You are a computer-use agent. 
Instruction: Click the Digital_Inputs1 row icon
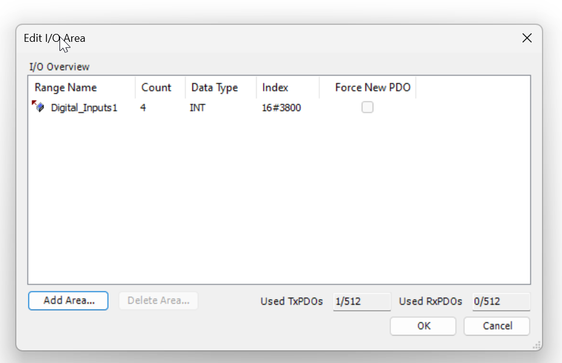pos(38,106)
